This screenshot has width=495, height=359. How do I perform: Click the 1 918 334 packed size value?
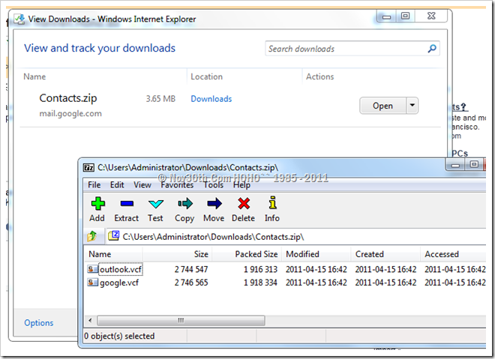pyautogui.click(x=260, y=283)
